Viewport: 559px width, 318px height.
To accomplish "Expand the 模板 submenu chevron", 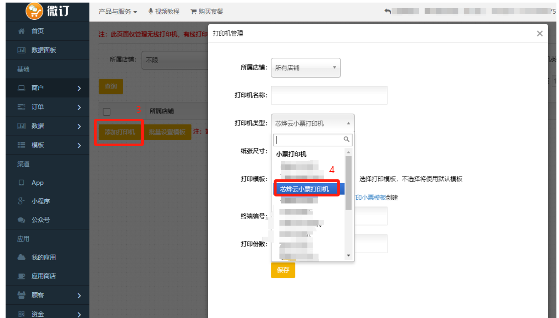I will [79, 145].
